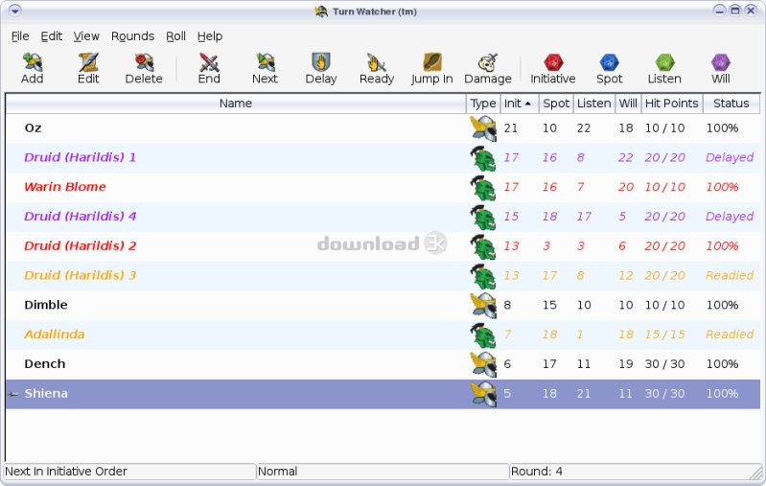Viewport: 766px width, 486px height.
Task: Click the helmet type icon for Oz
Action: pyautogui.click(x=483, y=128)
